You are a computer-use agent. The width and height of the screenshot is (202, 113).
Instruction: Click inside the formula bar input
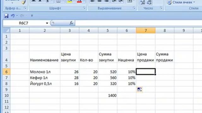click(x=139, y=23)
